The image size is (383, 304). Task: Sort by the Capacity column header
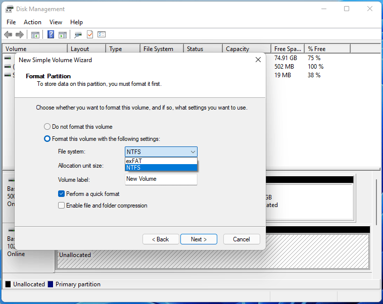coord(247,49)
